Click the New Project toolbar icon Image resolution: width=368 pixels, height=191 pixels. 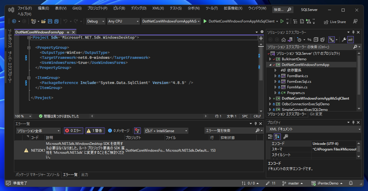tap(33, 21)
